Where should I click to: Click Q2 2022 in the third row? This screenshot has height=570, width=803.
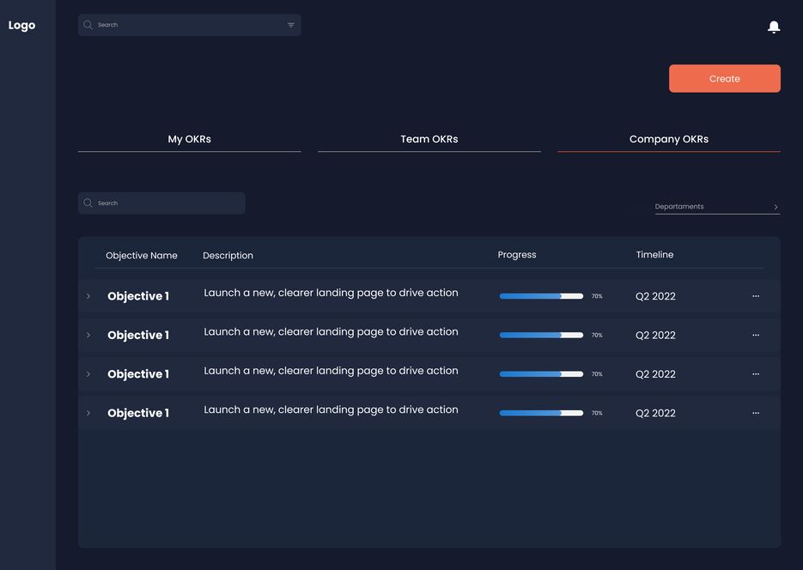coord(655,374)
